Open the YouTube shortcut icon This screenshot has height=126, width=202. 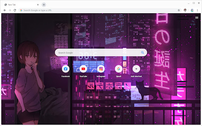pyautogui.click(x=83, y=69)
